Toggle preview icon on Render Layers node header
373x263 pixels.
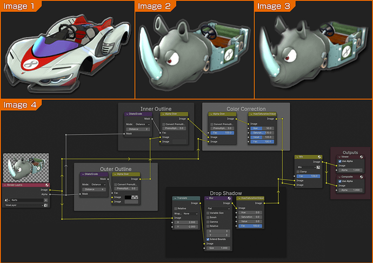(47, 185)
